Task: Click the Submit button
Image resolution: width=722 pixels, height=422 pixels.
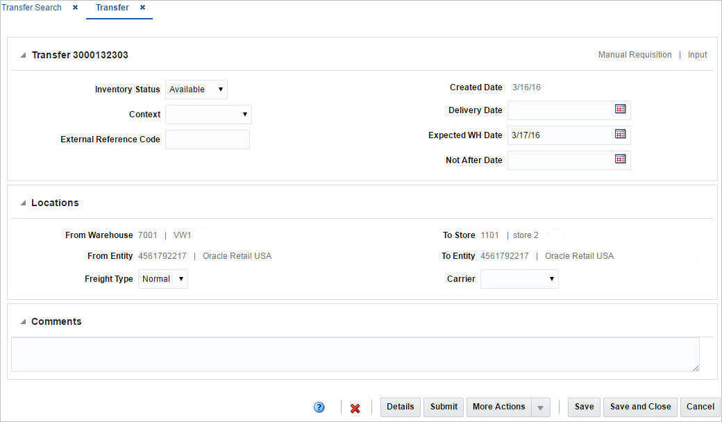Action: click(x=443, y=407)
